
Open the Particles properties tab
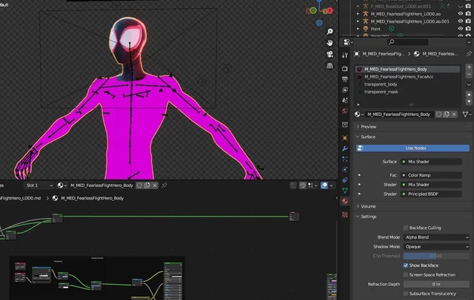[345, 159]
